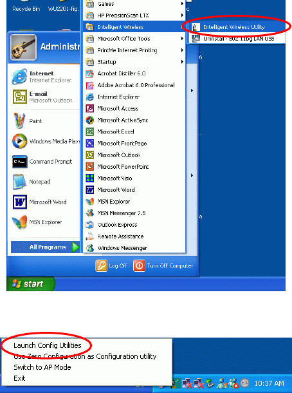
Task: Open Notepad from Start menu
Action: click(45, 182)
